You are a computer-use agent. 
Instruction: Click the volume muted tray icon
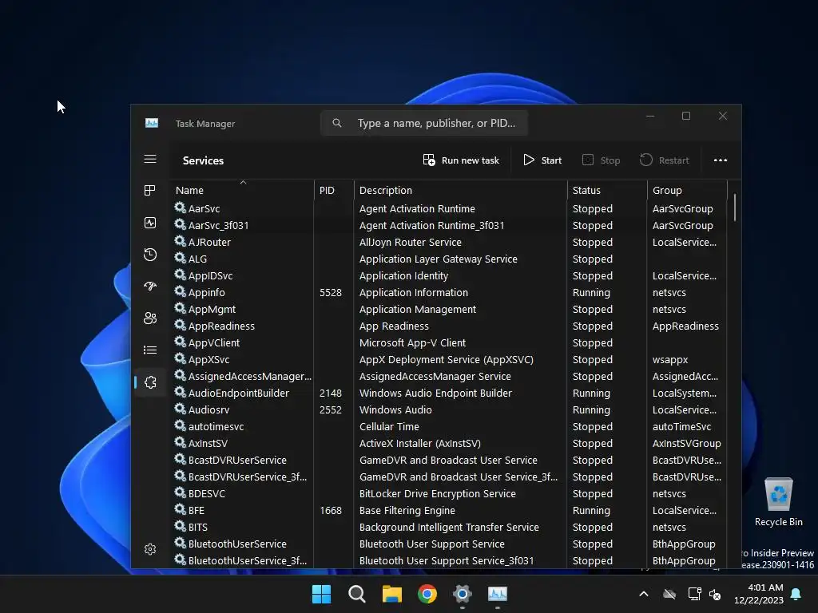click(715, 594)
